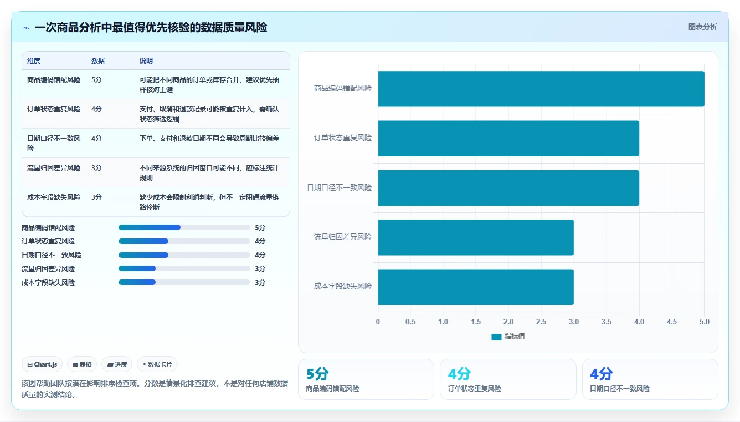Select the 进度 tag chip
This screenshot has height=422, width=740.
(117, 364)
